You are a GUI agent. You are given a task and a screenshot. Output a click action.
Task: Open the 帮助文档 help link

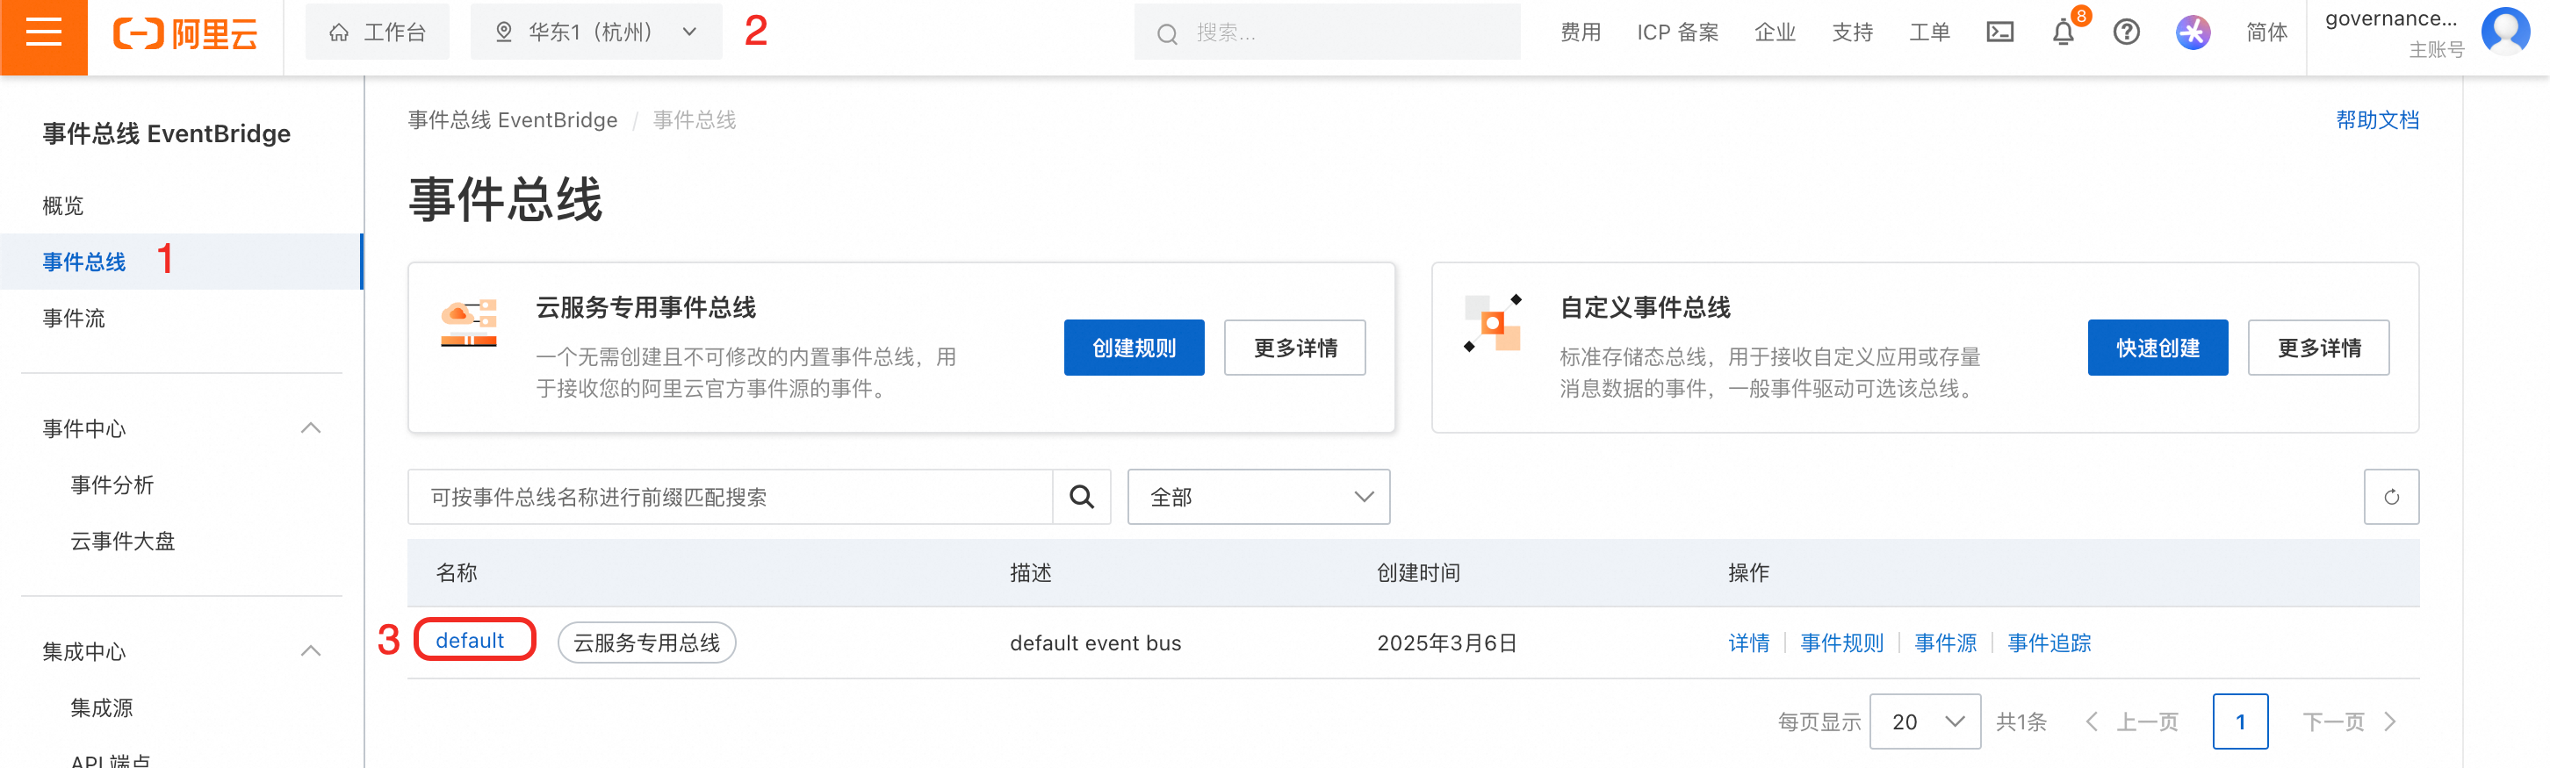[x=2377, y=119]
